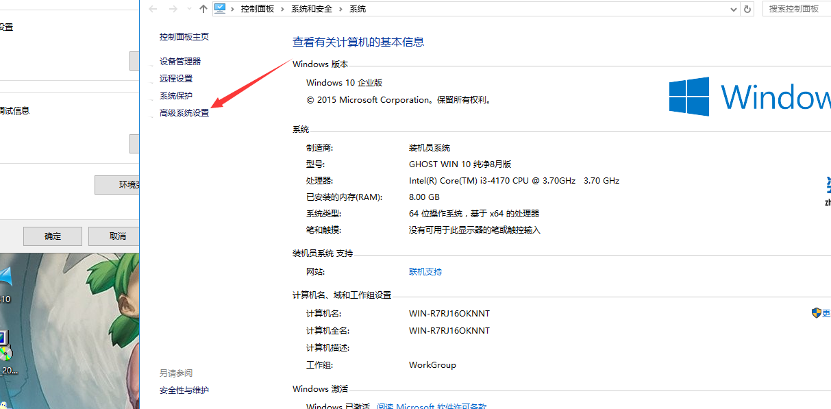The width and height of the screenshot is (831, 409).
Task: Click the manufacturer value 装机员系统
Action: pos(430,148)
